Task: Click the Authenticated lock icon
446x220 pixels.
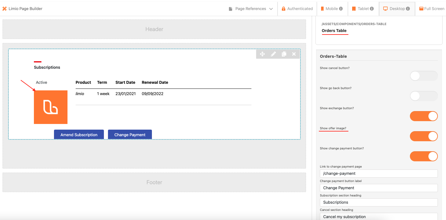Action: (x=283, y=9)
